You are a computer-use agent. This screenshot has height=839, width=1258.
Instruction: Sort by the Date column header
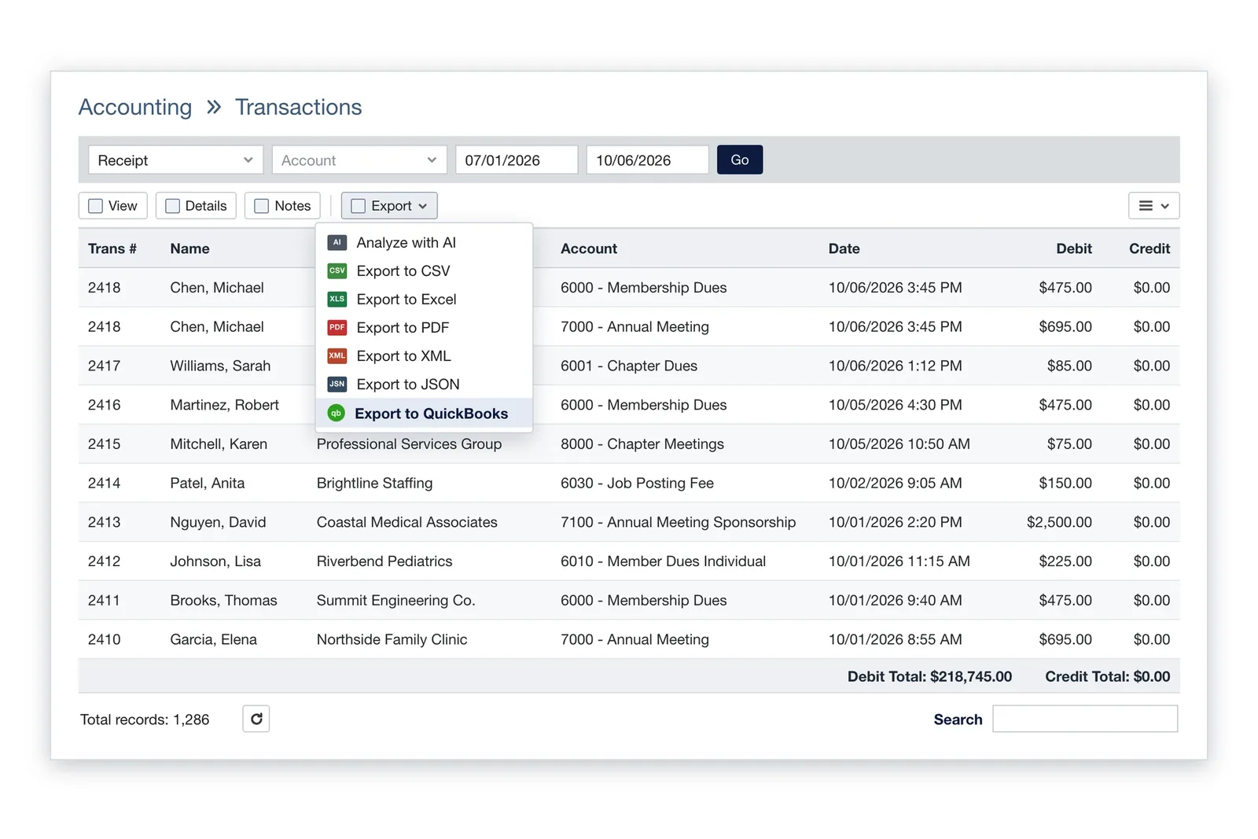(x=844, y=248)
